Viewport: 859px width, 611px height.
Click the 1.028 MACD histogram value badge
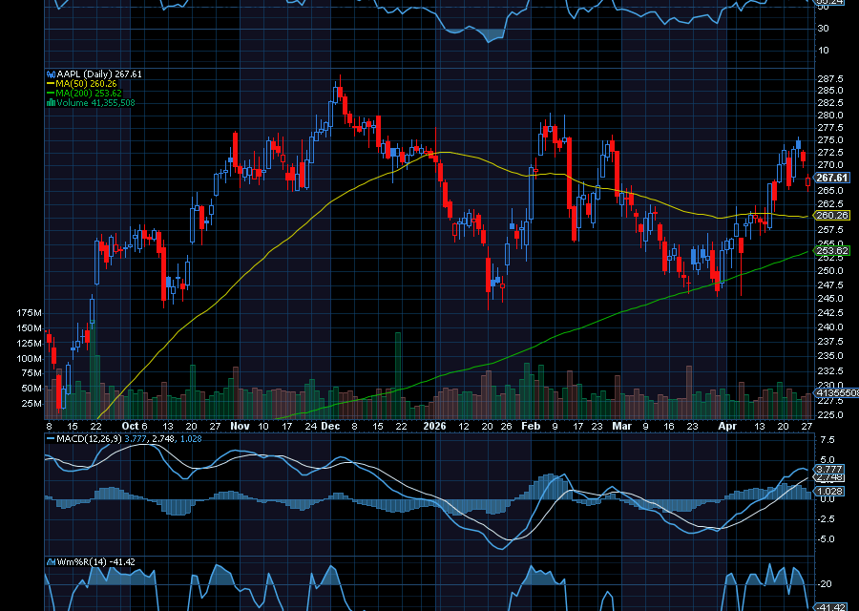click(x=828, y=489)
